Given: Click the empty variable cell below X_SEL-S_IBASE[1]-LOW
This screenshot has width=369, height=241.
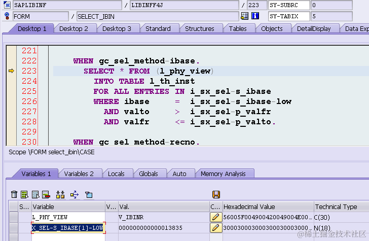Looking at the screenshot, I should (68, 237).
